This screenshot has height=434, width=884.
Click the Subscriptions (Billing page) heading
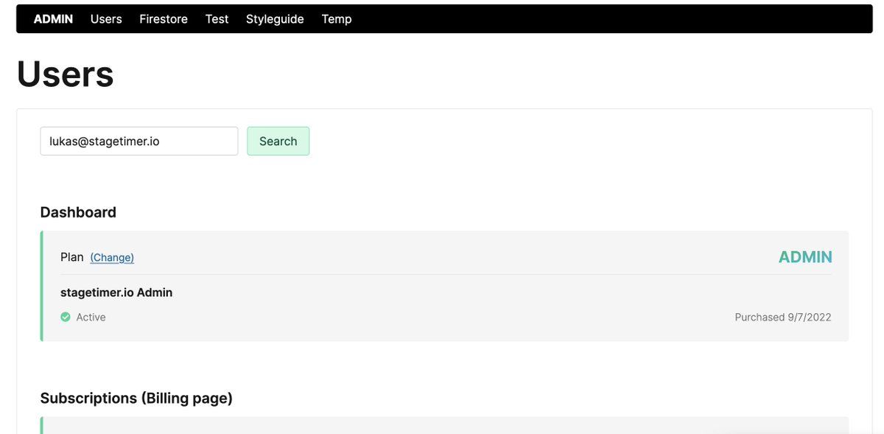(x=136, y=398)
